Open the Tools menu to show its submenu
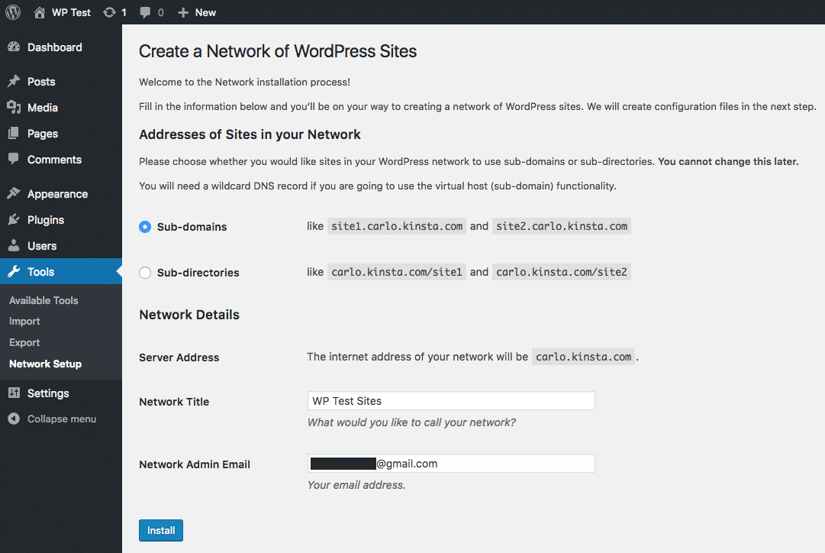Image resolution: width=825 pixels, height=553 pixels. (35, 271)
